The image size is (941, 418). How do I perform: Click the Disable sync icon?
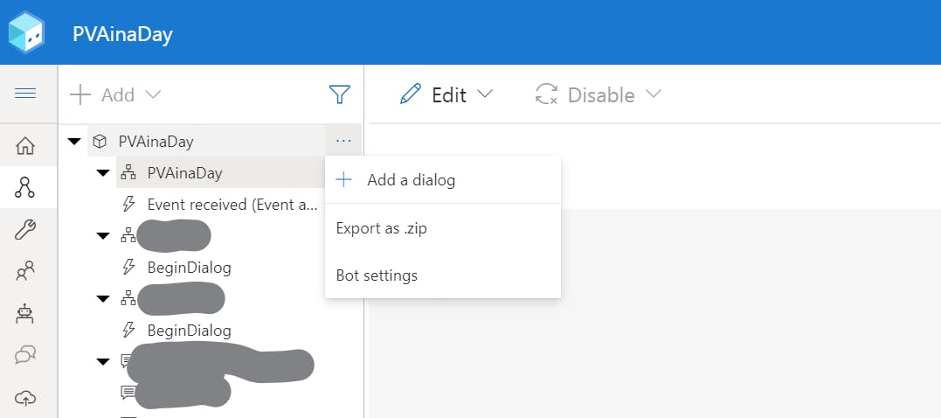click(x=546, y=94)
